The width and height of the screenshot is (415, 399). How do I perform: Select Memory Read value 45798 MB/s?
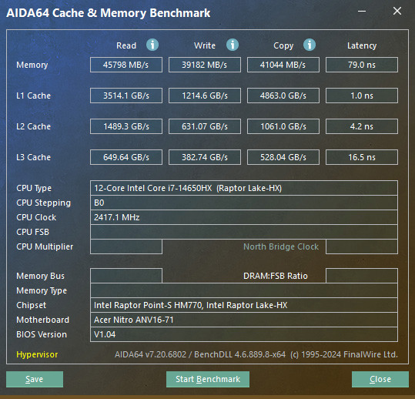tap(126, 65)
